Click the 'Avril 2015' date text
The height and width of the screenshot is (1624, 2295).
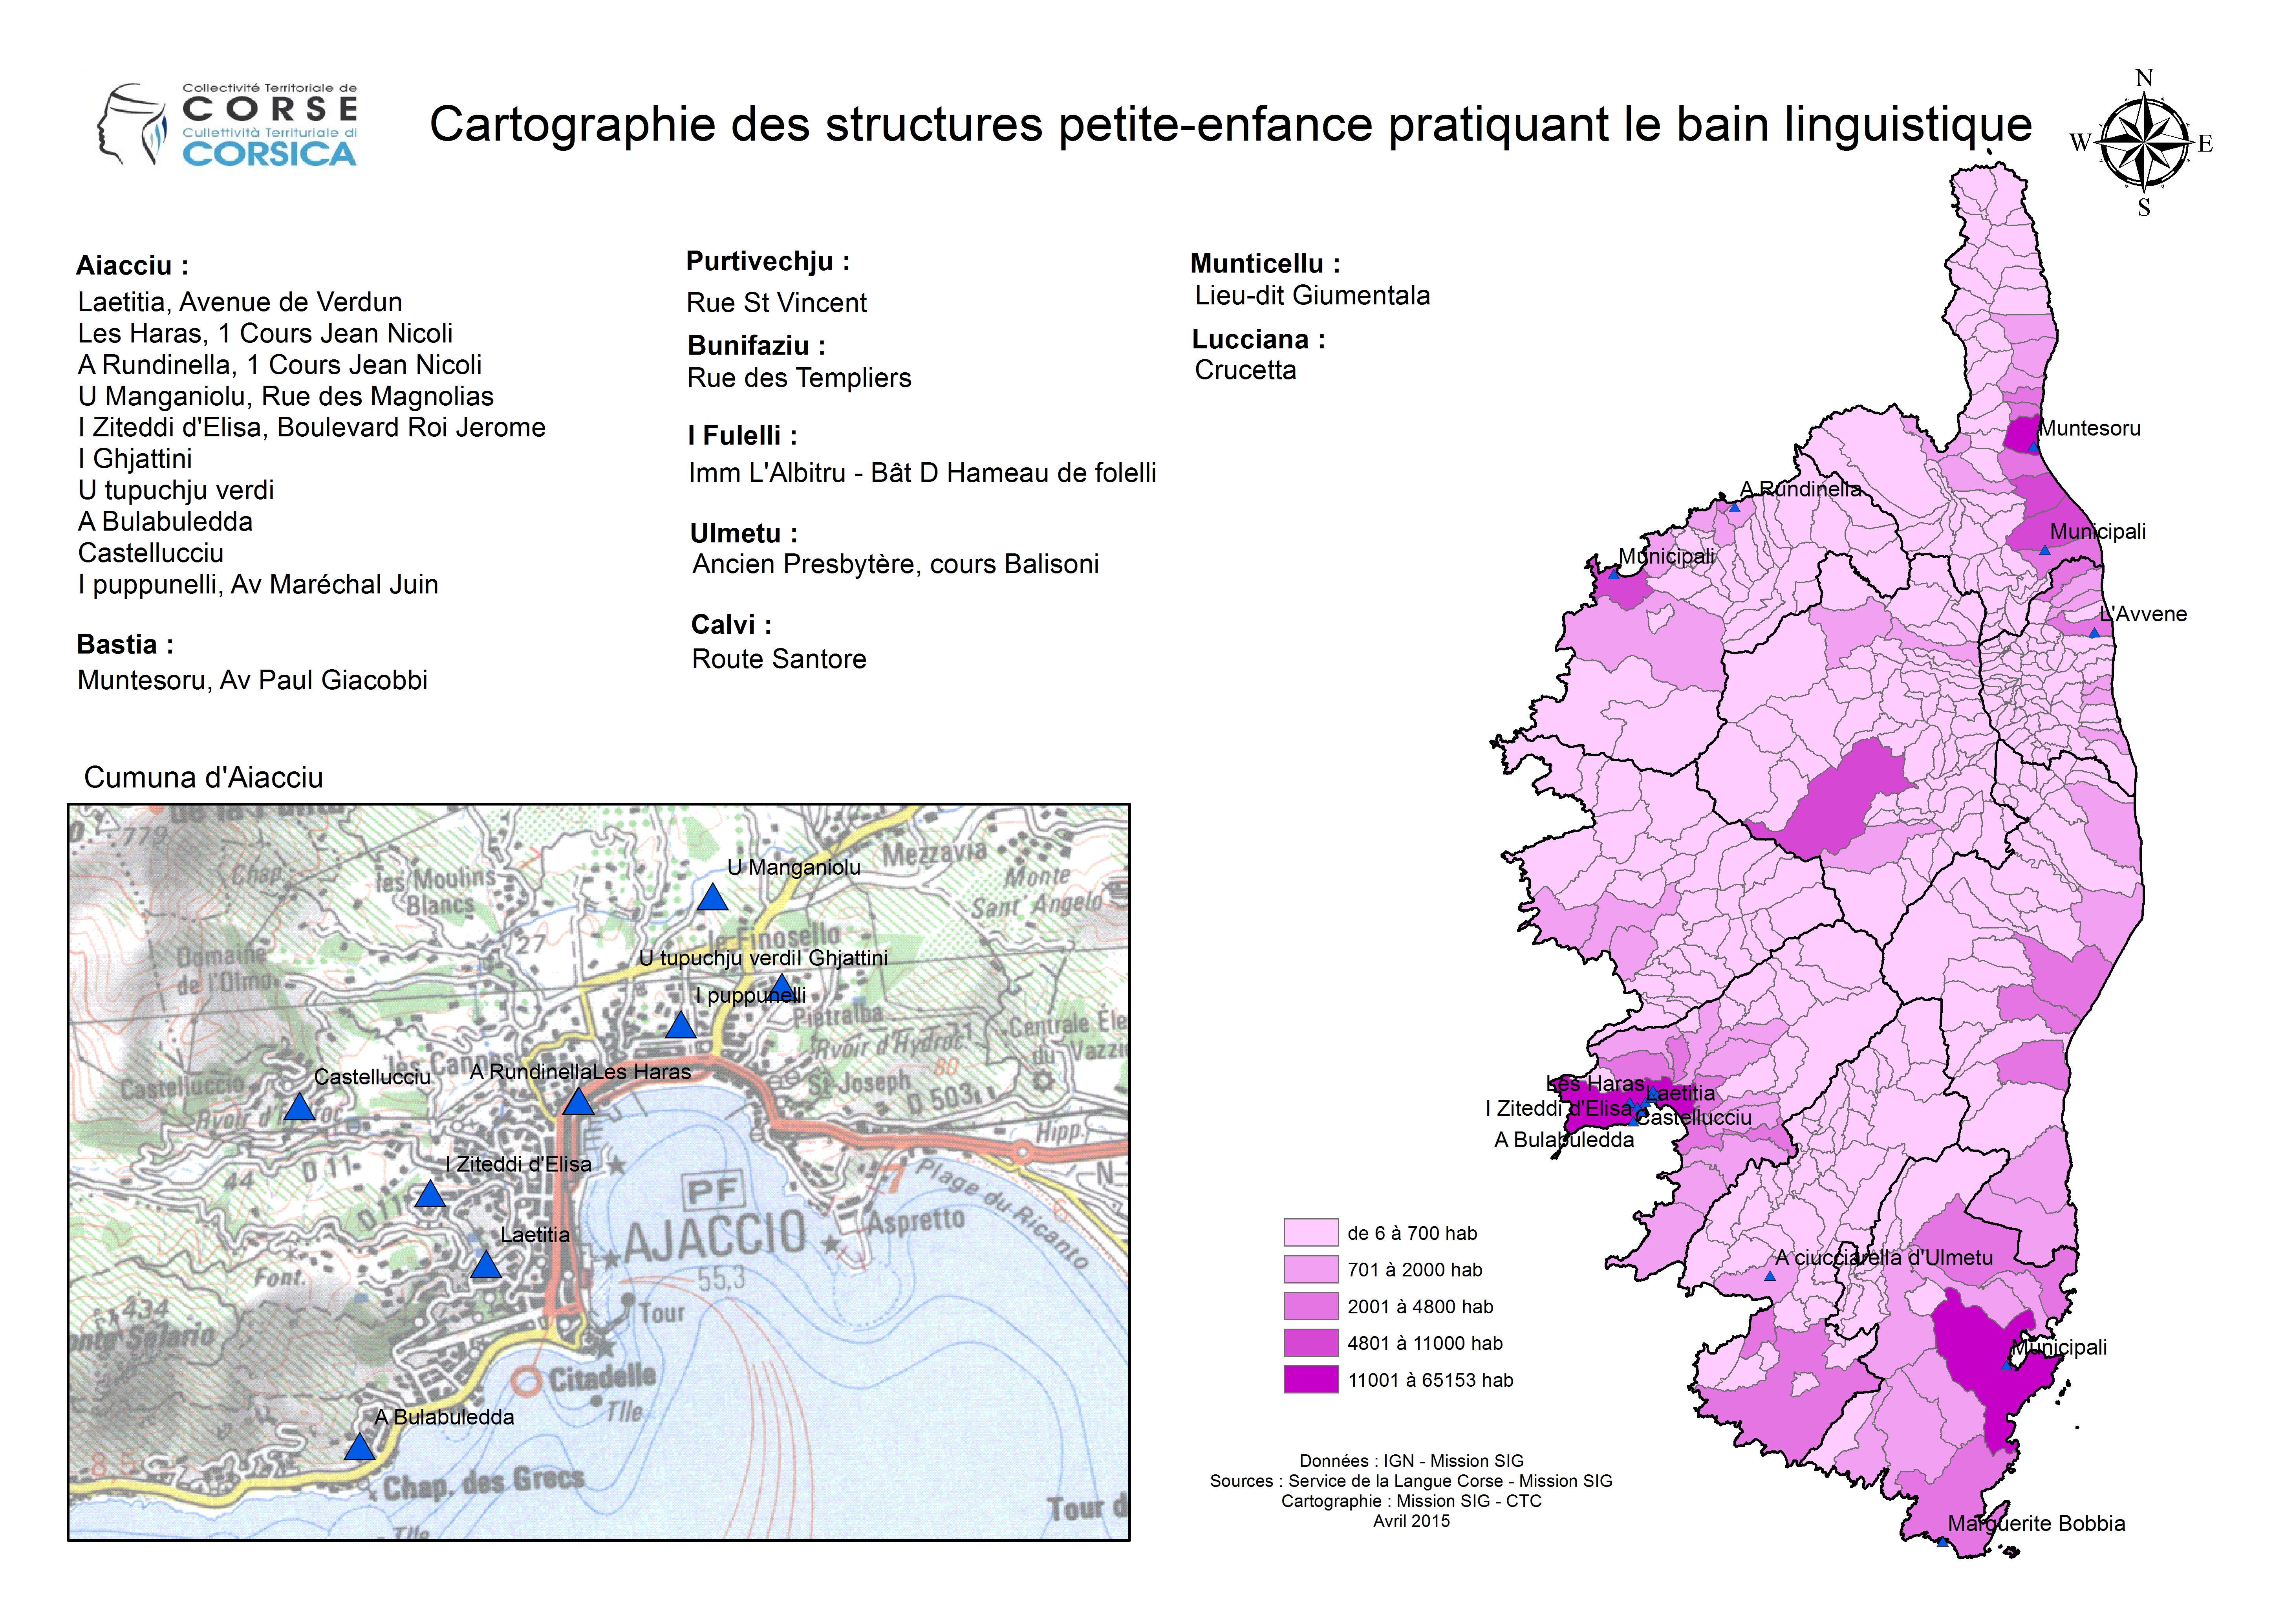point(1411,1521)
